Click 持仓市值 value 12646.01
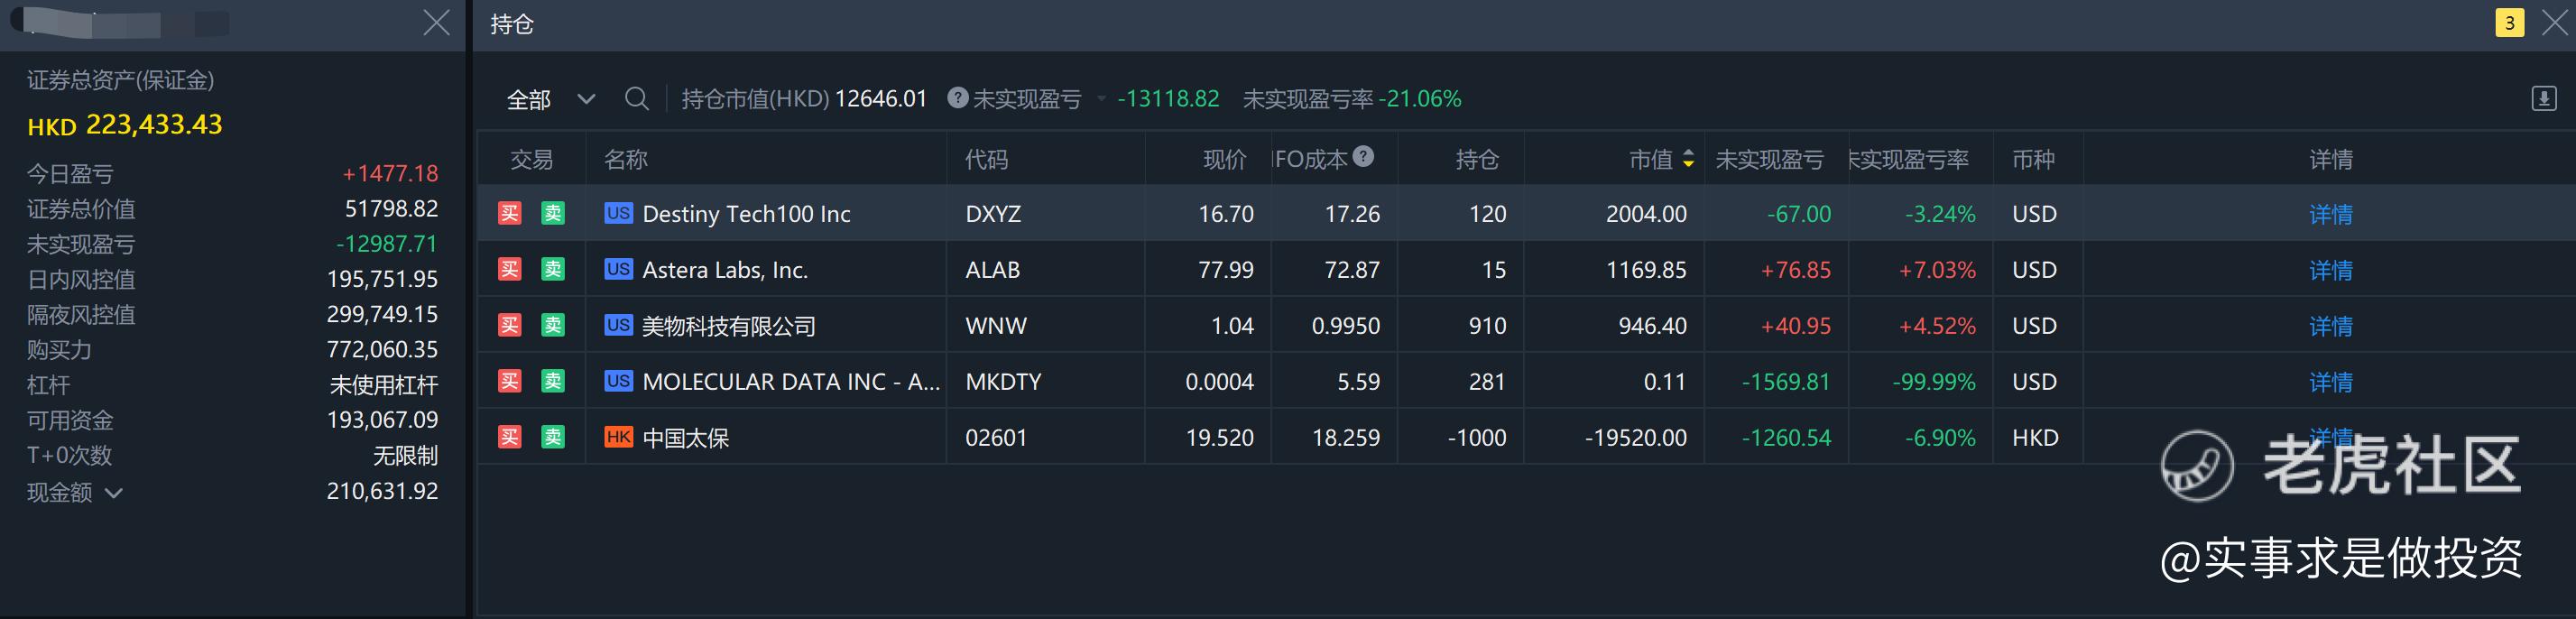The image size is (2576, 619). pos(881,98)
